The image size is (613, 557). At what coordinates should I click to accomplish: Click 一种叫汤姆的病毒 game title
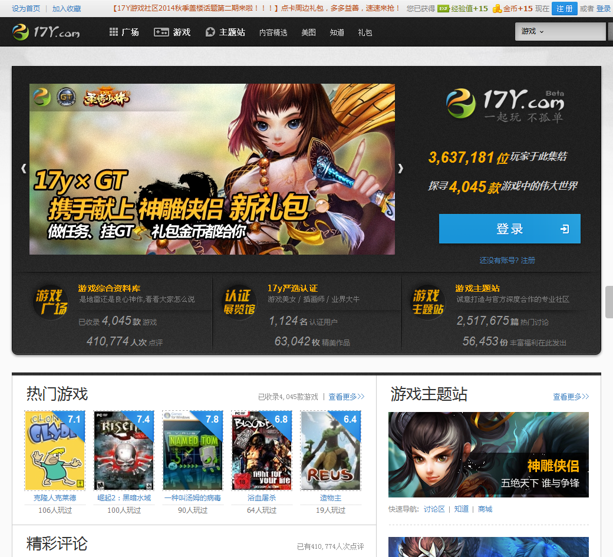point(193,498)
